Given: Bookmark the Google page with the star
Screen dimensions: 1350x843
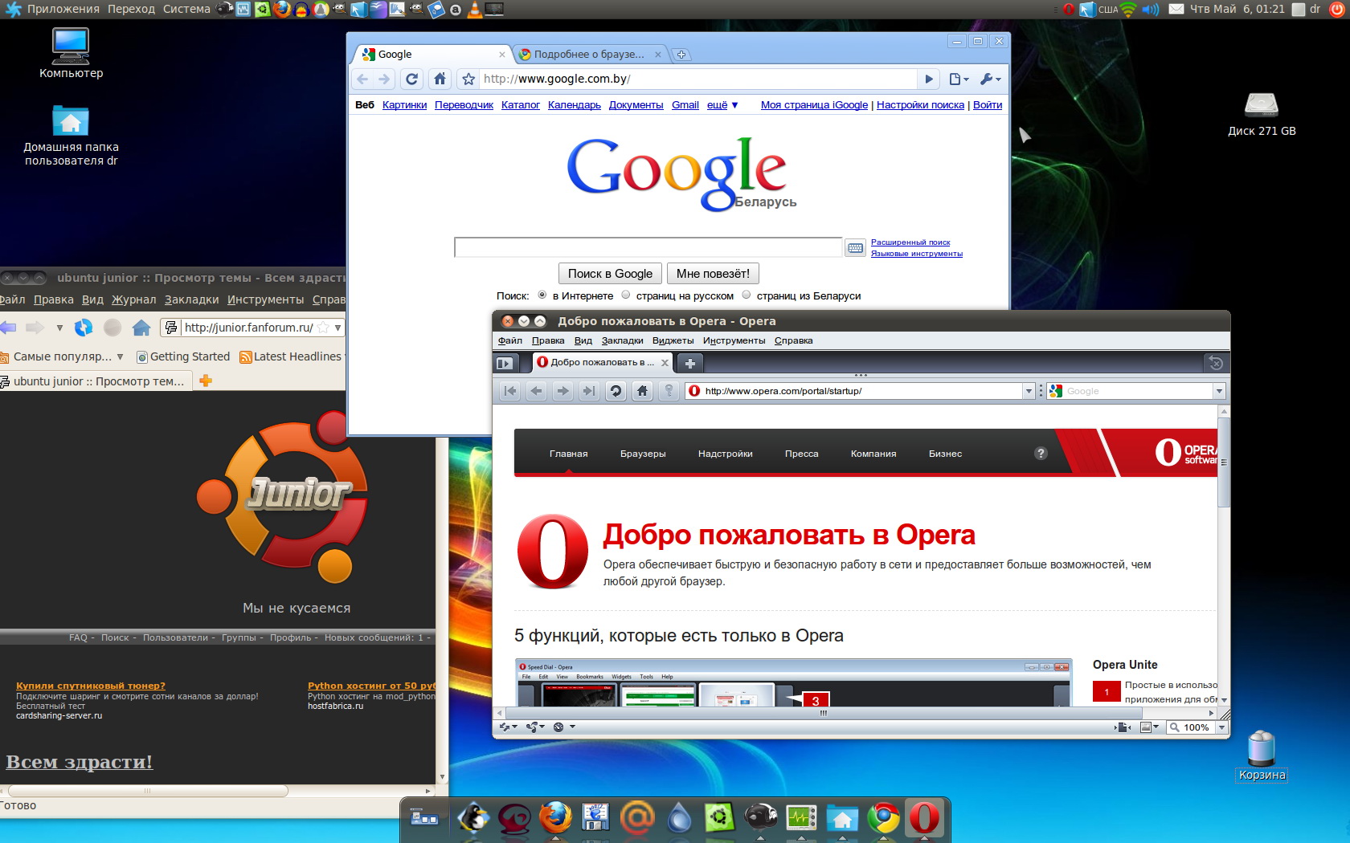Looking at the screenshot, I should (468, 79).
